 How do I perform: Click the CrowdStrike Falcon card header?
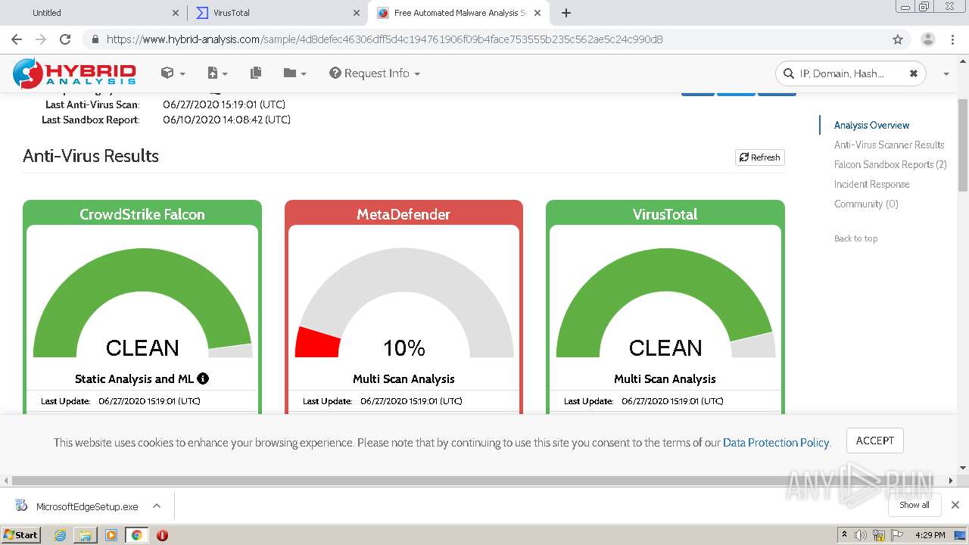click(142, 214)
